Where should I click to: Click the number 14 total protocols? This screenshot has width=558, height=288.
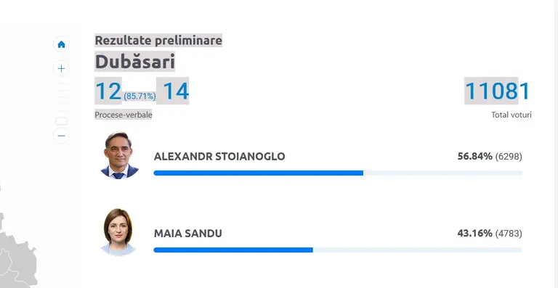[x=176, y=91]
